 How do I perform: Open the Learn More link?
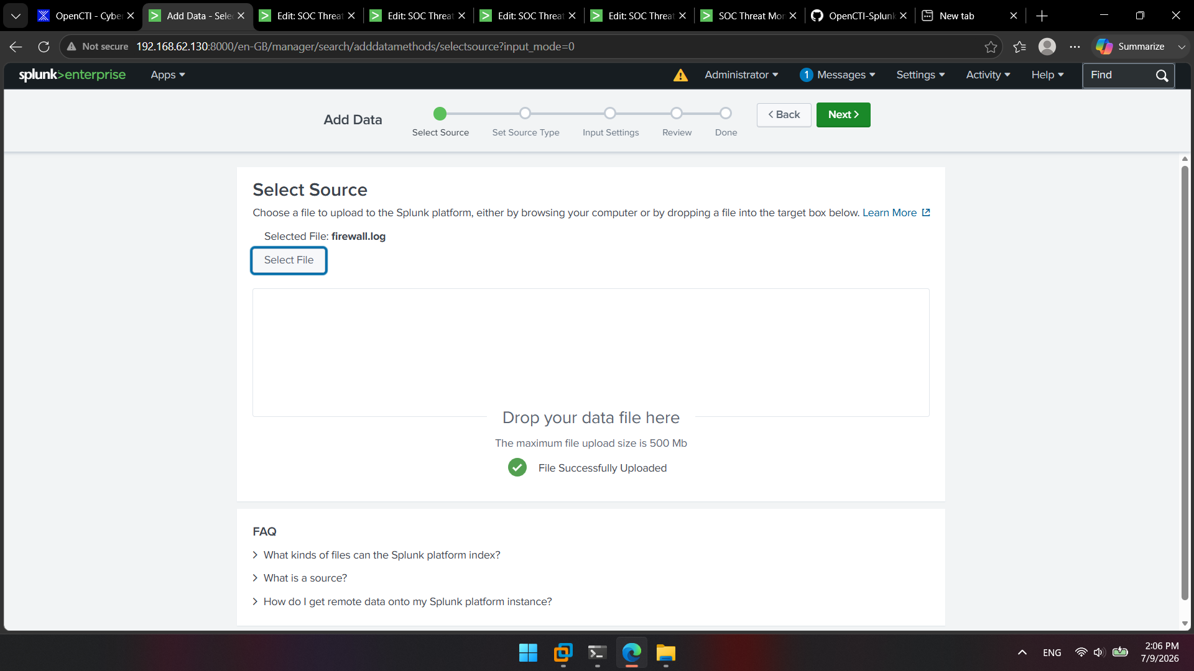pyautogui.click(x=895, y=212)
